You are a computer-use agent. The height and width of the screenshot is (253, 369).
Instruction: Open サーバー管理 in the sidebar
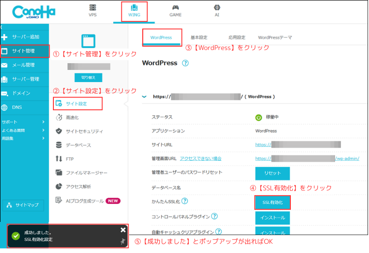tap(24, 79)
